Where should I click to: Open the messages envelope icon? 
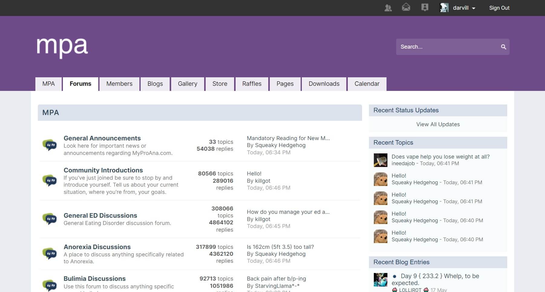tap(406, 7)
